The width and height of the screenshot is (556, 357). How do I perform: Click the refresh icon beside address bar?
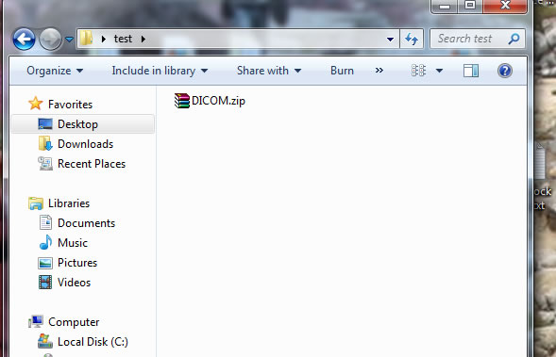(412, 39)
